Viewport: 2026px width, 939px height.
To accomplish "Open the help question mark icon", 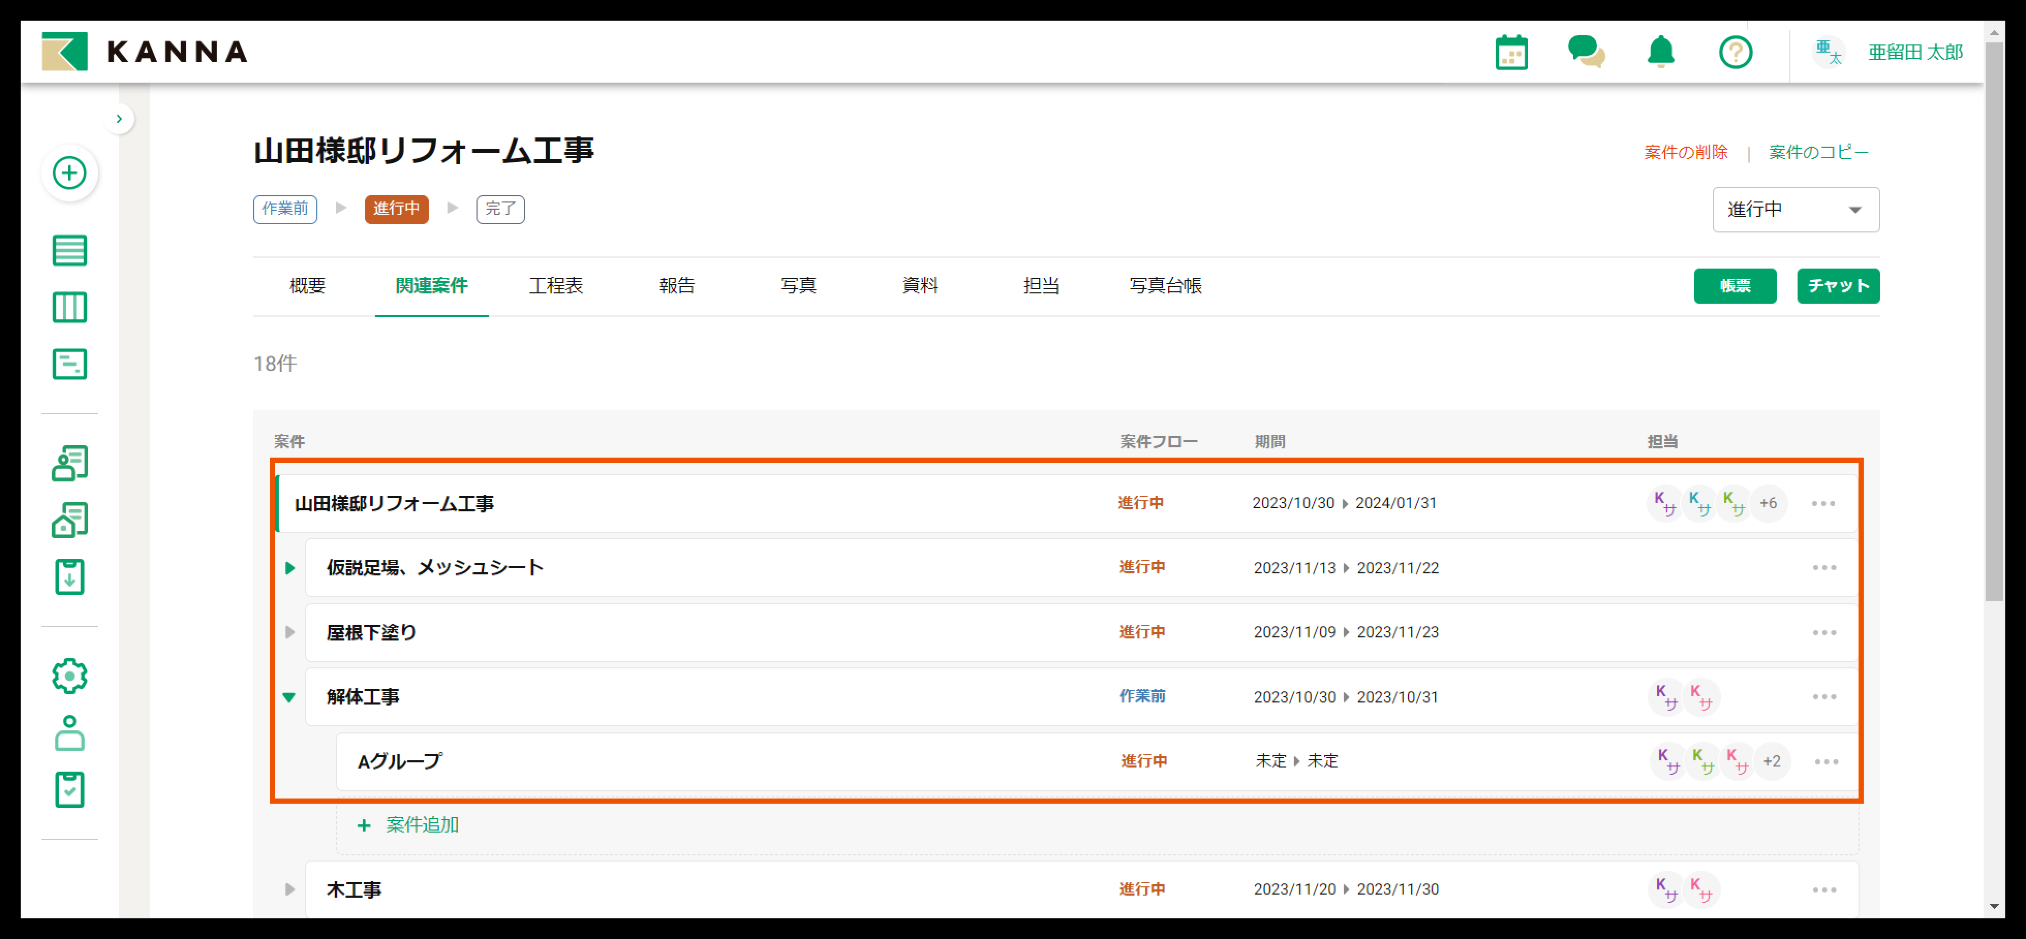I will click(1735, 53).
